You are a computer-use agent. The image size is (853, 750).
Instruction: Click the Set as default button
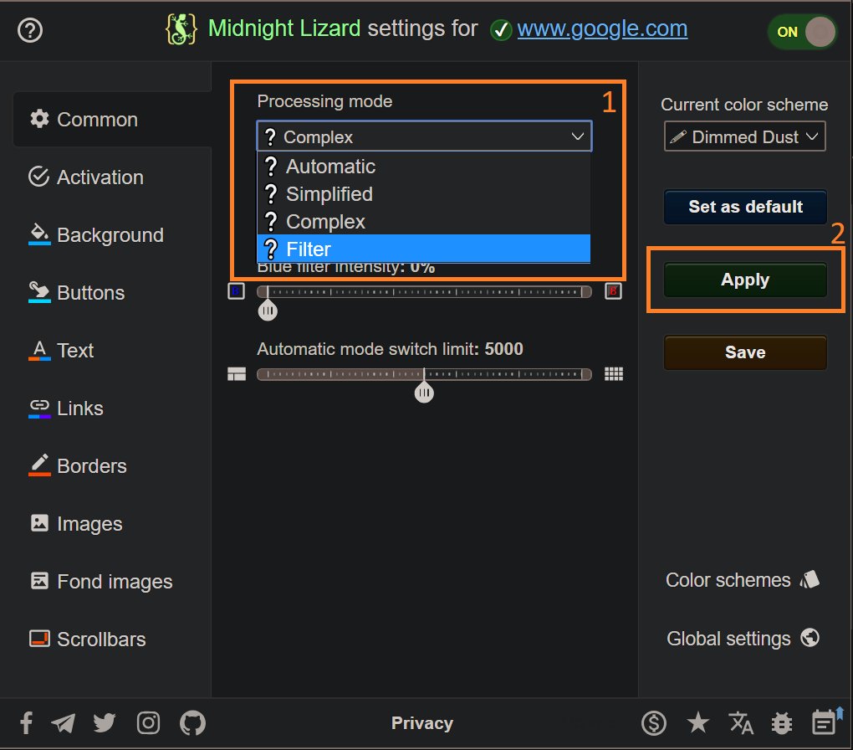coord(745,207)
